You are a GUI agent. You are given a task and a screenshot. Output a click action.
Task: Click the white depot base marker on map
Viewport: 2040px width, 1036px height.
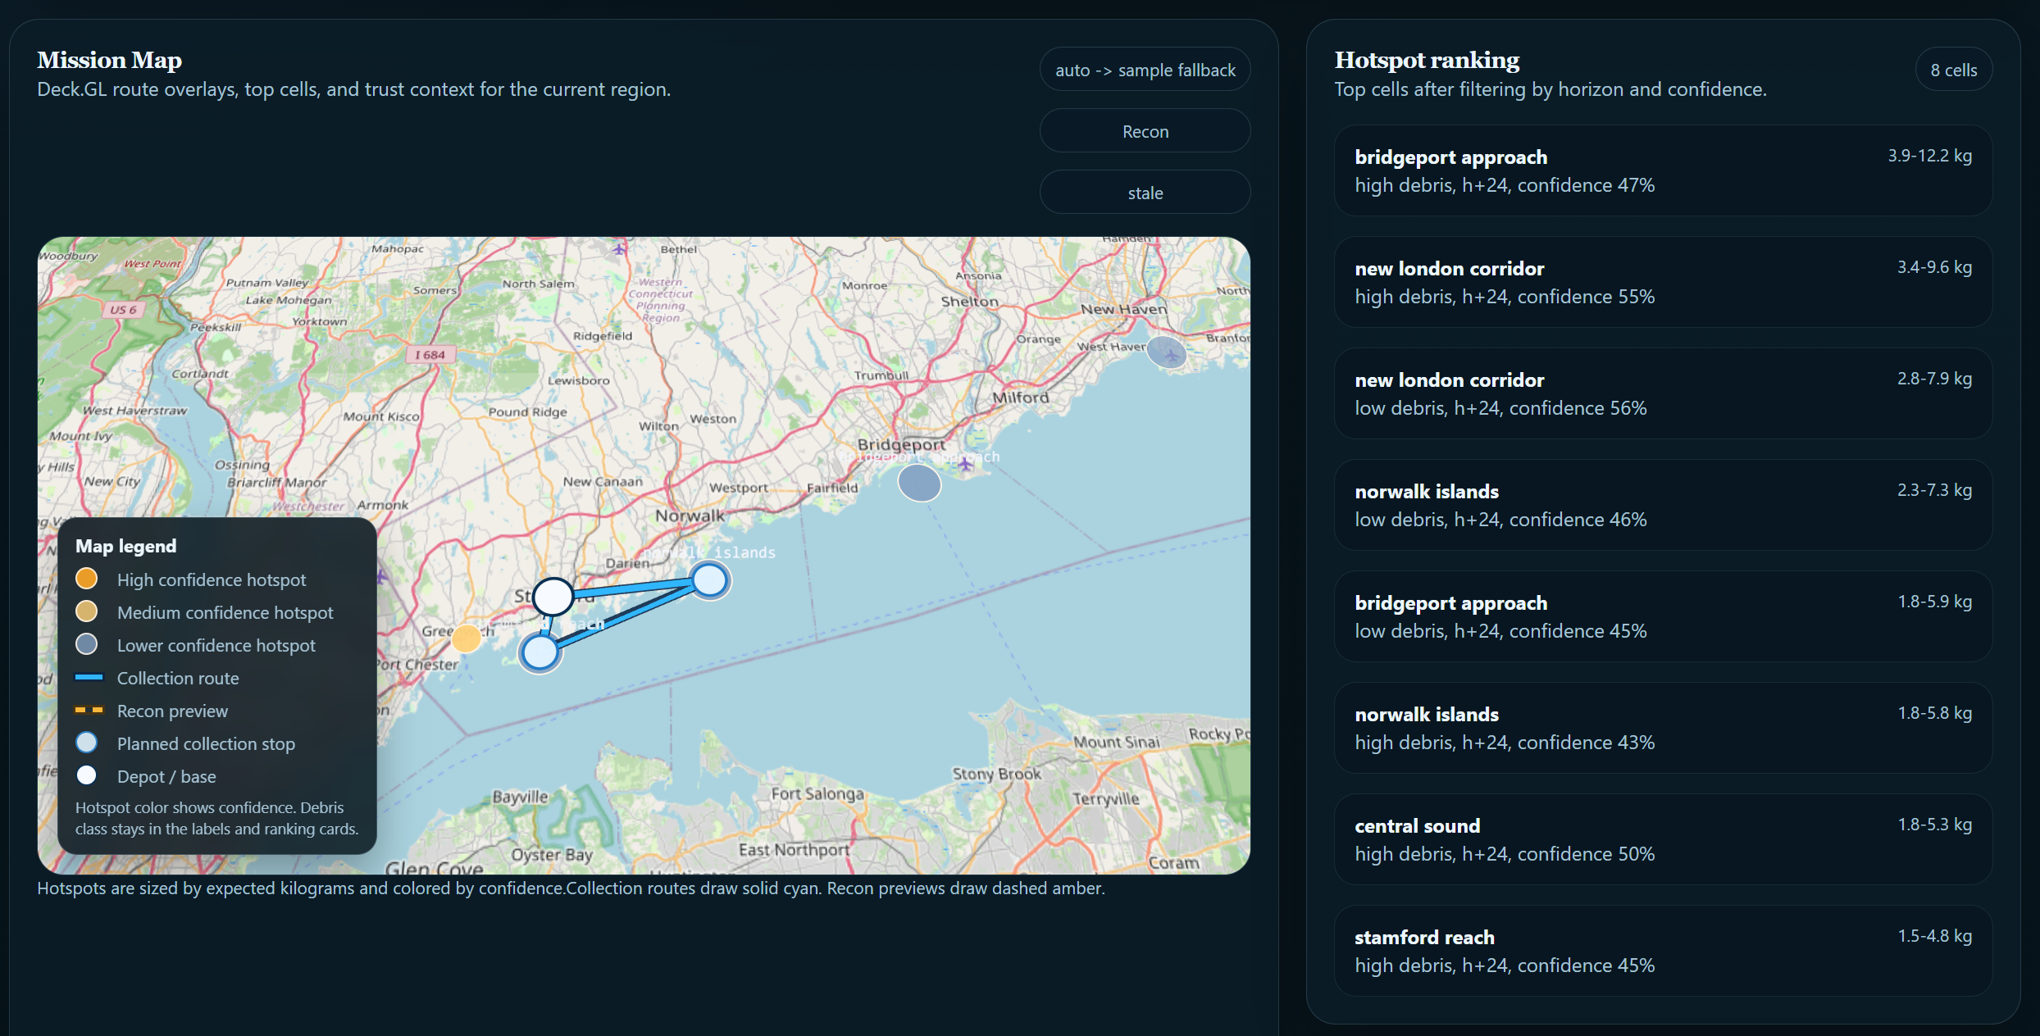pyautogui.click(x=553, y=597)
